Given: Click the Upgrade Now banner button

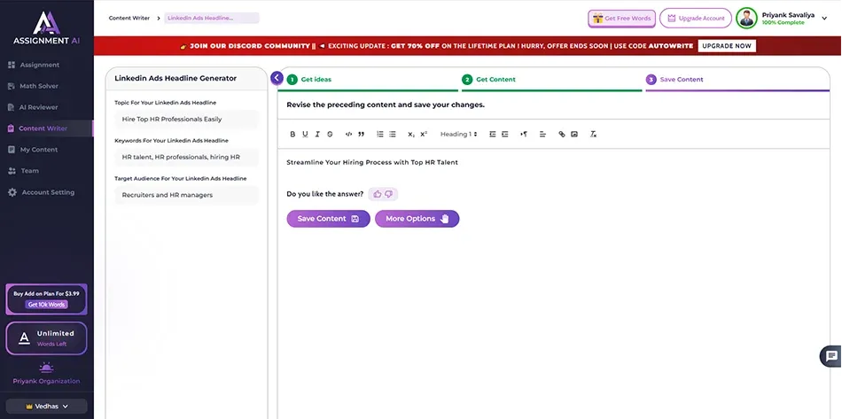Looking at the screenshot, I should [x=727, y=46].
